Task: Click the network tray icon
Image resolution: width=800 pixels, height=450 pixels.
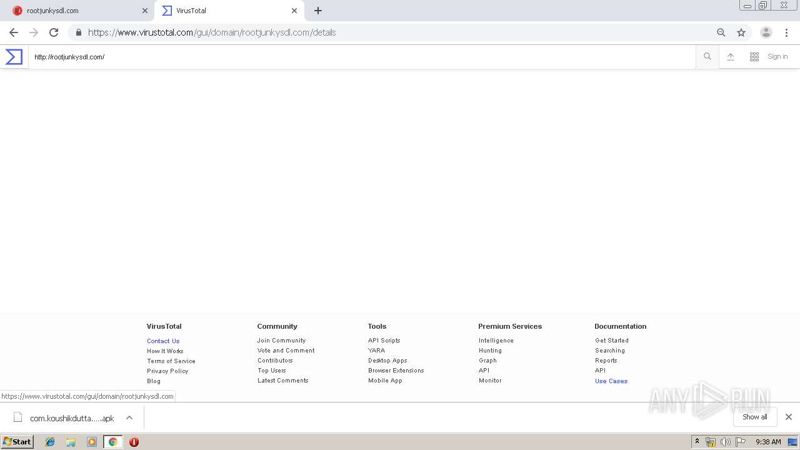Action: coord(711,442)
